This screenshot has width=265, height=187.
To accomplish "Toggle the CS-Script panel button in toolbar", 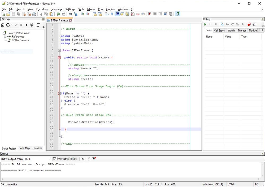I will coord(178,14).
